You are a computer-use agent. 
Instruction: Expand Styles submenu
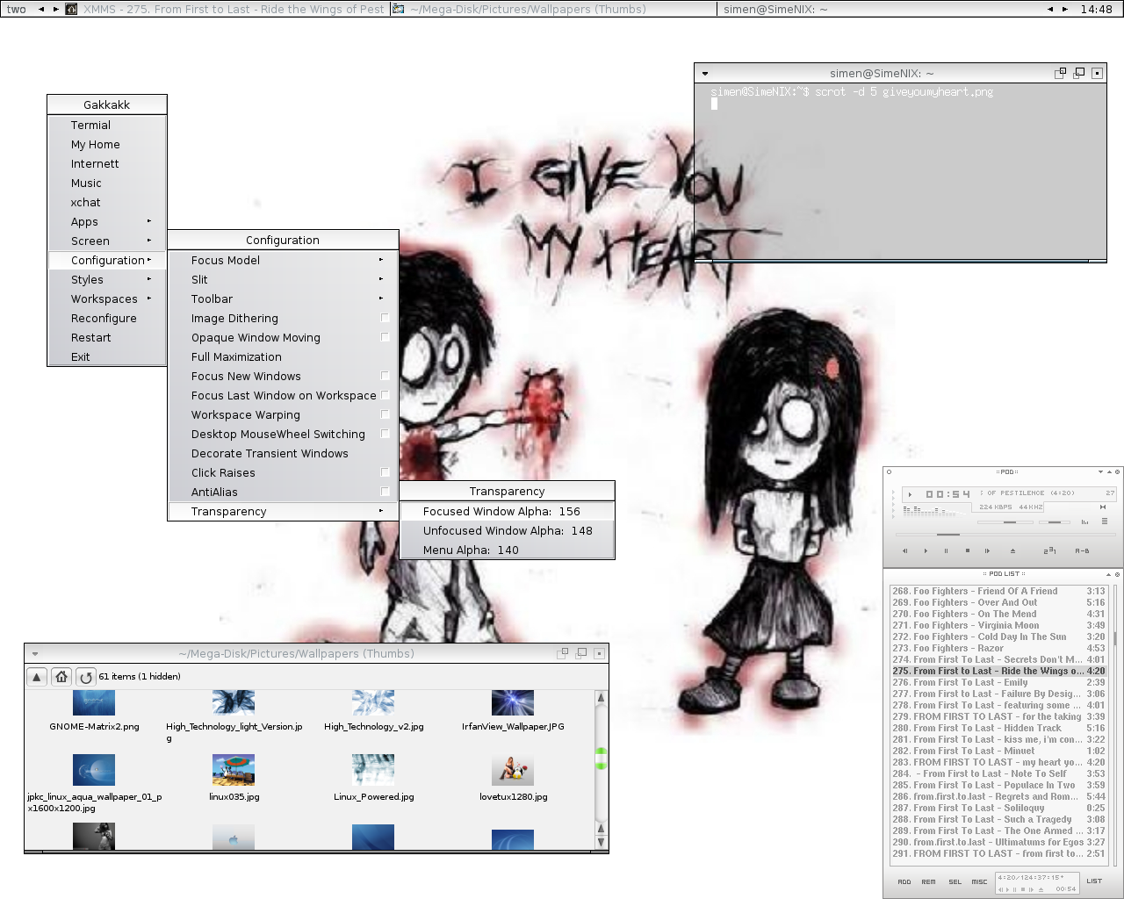pyautogui.click(x=107, y=279)
